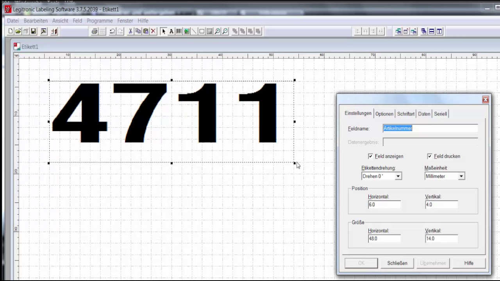Open the Datei menu
Image resolution: width=500 pixels, height=281 pixels.
[12, 21]
